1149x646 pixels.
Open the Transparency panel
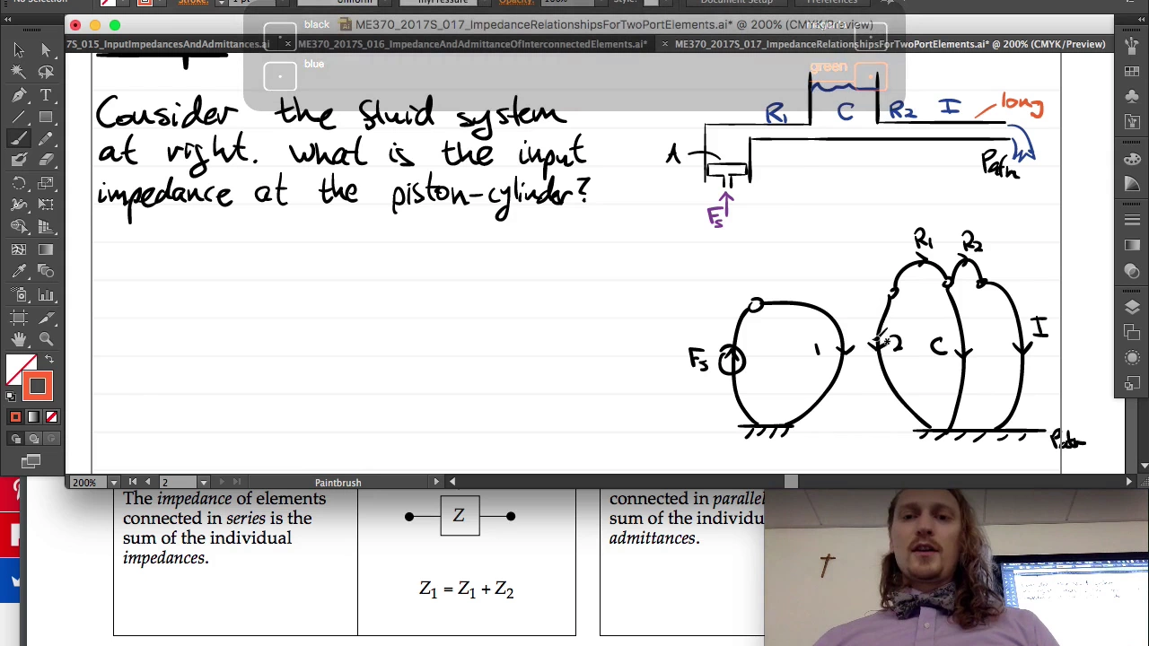[1132, 270]
